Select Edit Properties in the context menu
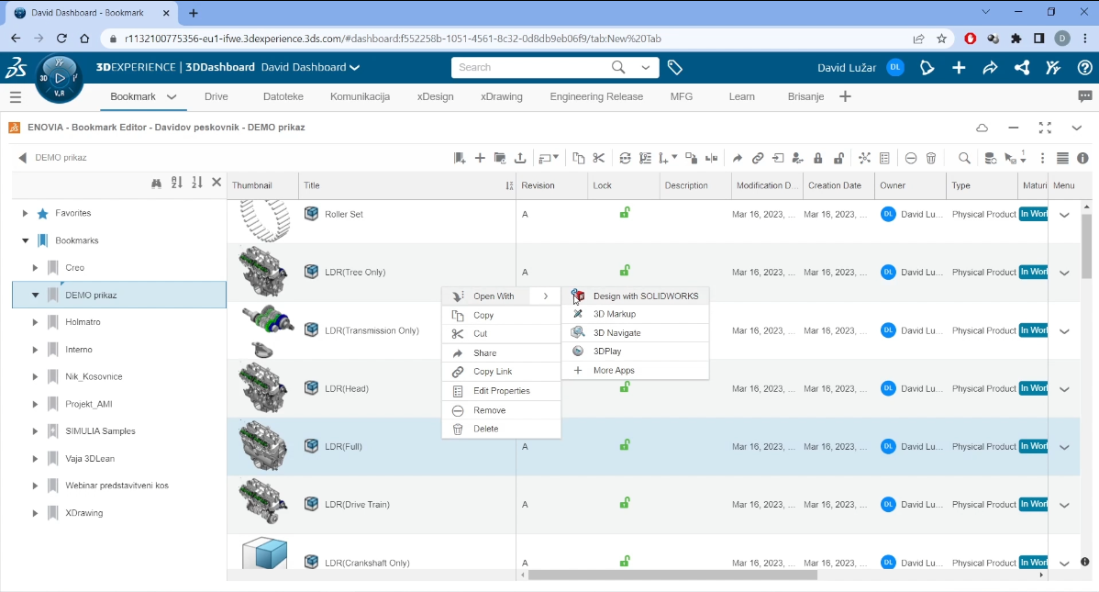This screenshot has height=592, width=1099. click(x=500, y=390)
